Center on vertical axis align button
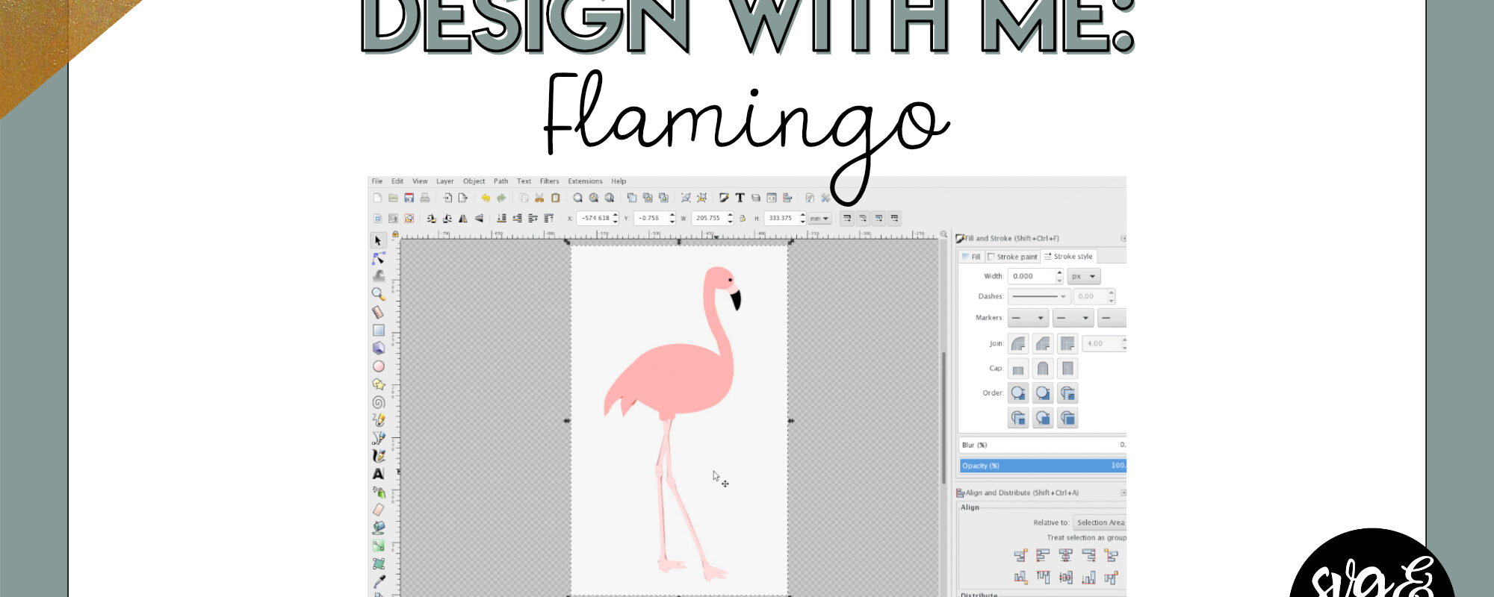This screenshot has width=1494, height=597. (1065, 555)
